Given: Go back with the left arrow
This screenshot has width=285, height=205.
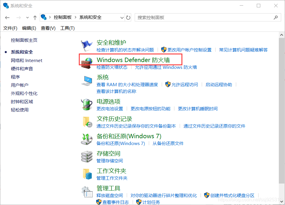Looking at the screenshot, I should [7, 18].
